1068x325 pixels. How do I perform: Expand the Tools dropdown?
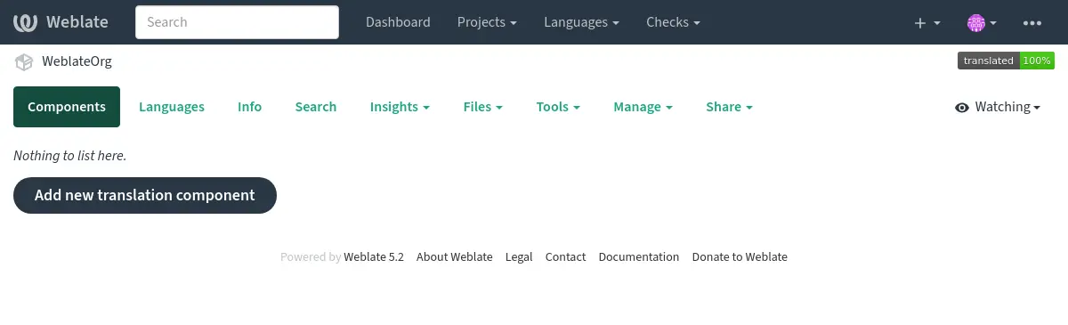pos(558,107)
